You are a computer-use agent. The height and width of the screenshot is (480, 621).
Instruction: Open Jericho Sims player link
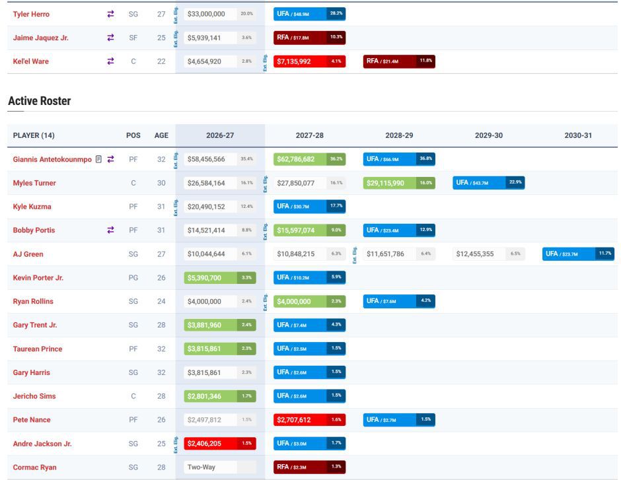point(34,396)
